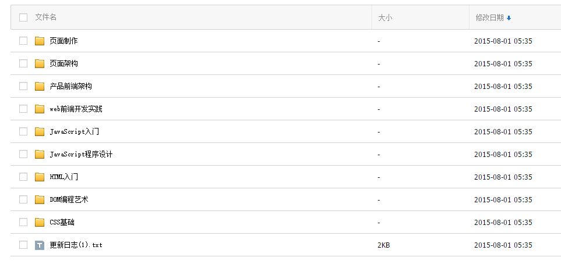This screenshot has height=268, width=561.
Task: Check the box for DOM编程艺术 folder
Action: pyautogui.click(x=23, y=199)
